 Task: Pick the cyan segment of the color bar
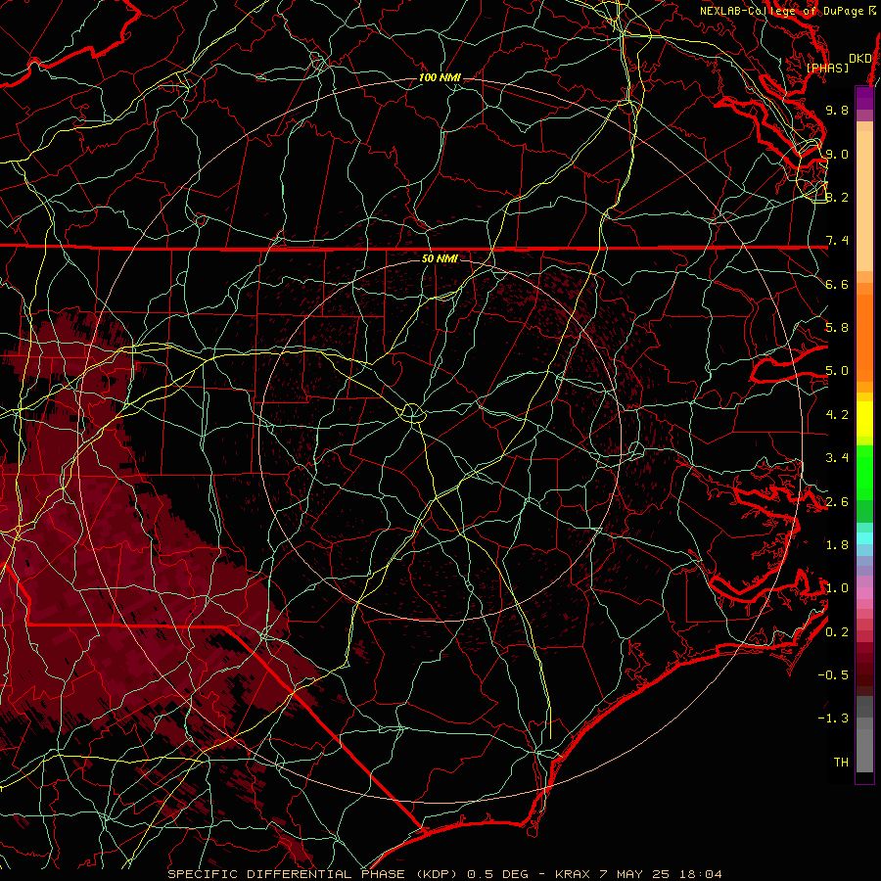(864, 538)
